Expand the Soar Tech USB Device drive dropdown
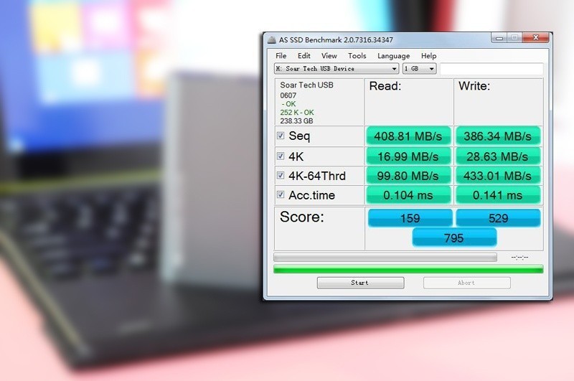 (x=336, y=68)
